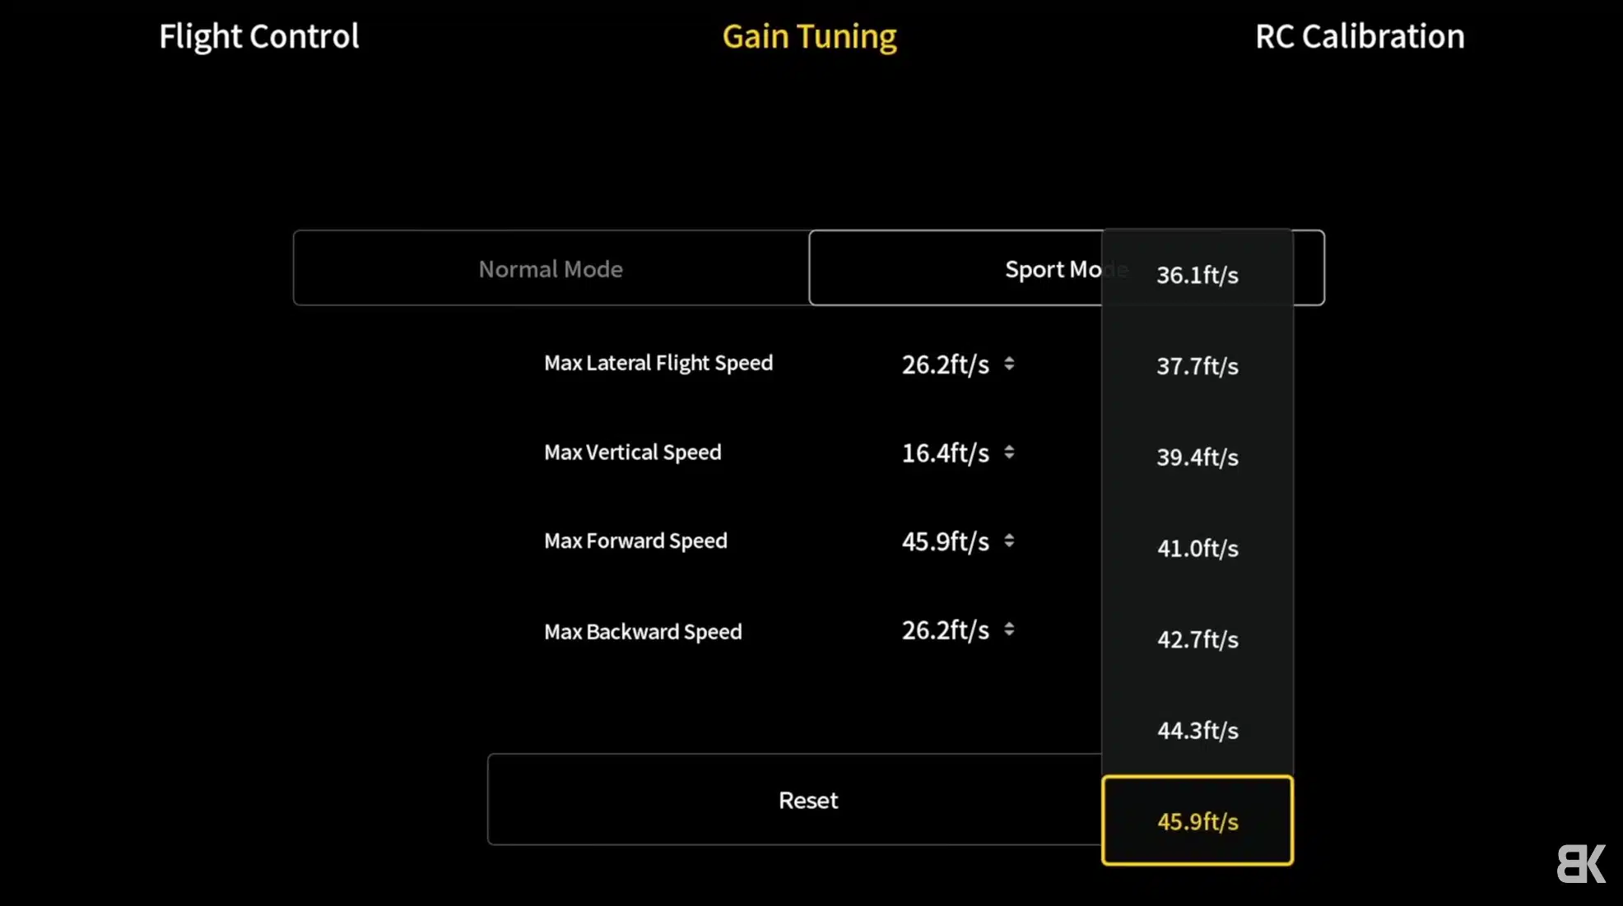Select the highlighted 45.9ft/s option
The image size is (1623, 906).
coord(1197,820)
